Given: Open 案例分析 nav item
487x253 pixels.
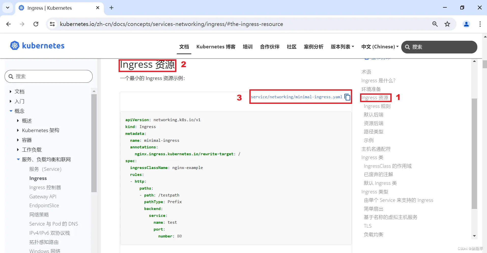Looking at the screenshot, I should (x=313, y=47).
